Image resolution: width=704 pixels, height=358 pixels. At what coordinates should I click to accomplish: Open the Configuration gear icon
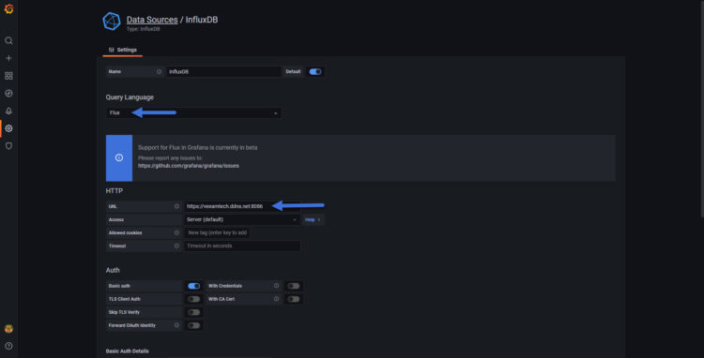(8, 128)
